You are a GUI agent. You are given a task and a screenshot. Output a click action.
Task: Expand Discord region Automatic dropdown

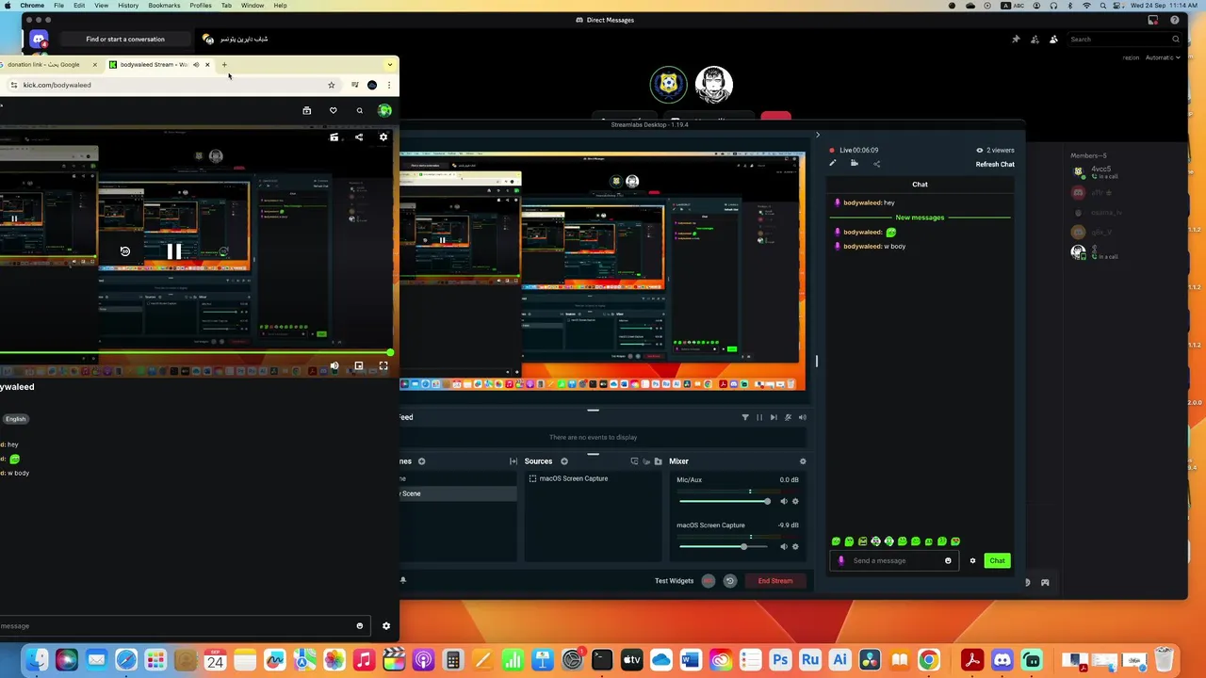point(1162,57)
